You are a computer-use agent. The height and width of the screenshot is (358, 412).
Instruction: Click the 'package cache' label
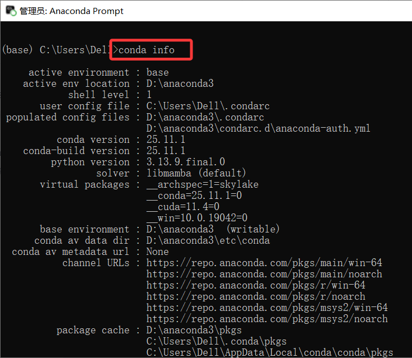tap(93, 331)
